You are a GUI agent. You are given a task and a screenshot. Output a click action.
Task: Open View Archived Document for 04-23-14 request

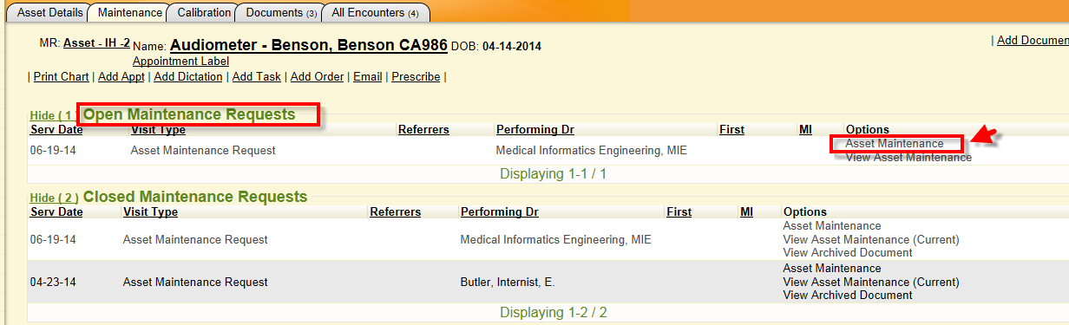click(x=848, y=296)
